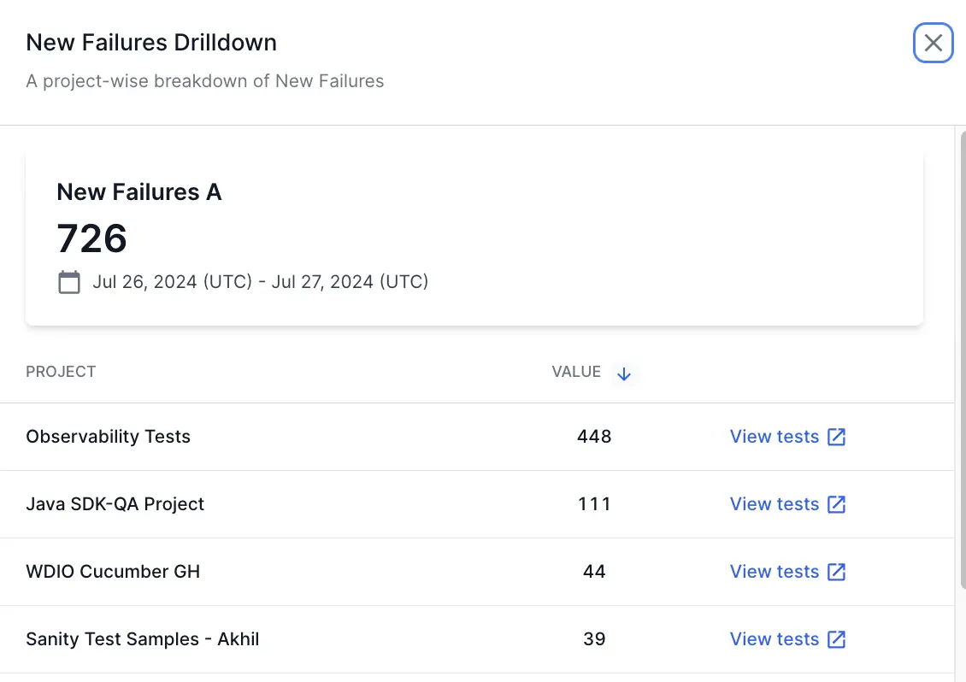Click the value 39

pos(594,639)
